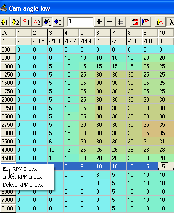Click the adjustment value input field showing 1
The height and width of the screenshot is (213, 174).
pos(81,22)
